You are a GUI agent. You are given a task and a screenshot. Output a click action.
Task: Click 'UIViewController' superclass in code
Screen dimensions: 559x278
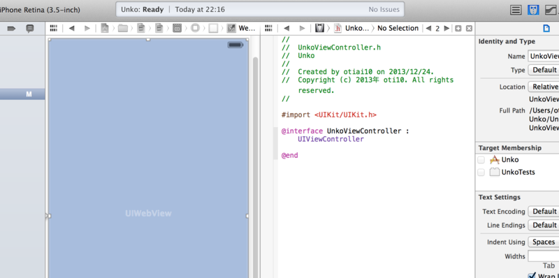click(x=331, y=140)
